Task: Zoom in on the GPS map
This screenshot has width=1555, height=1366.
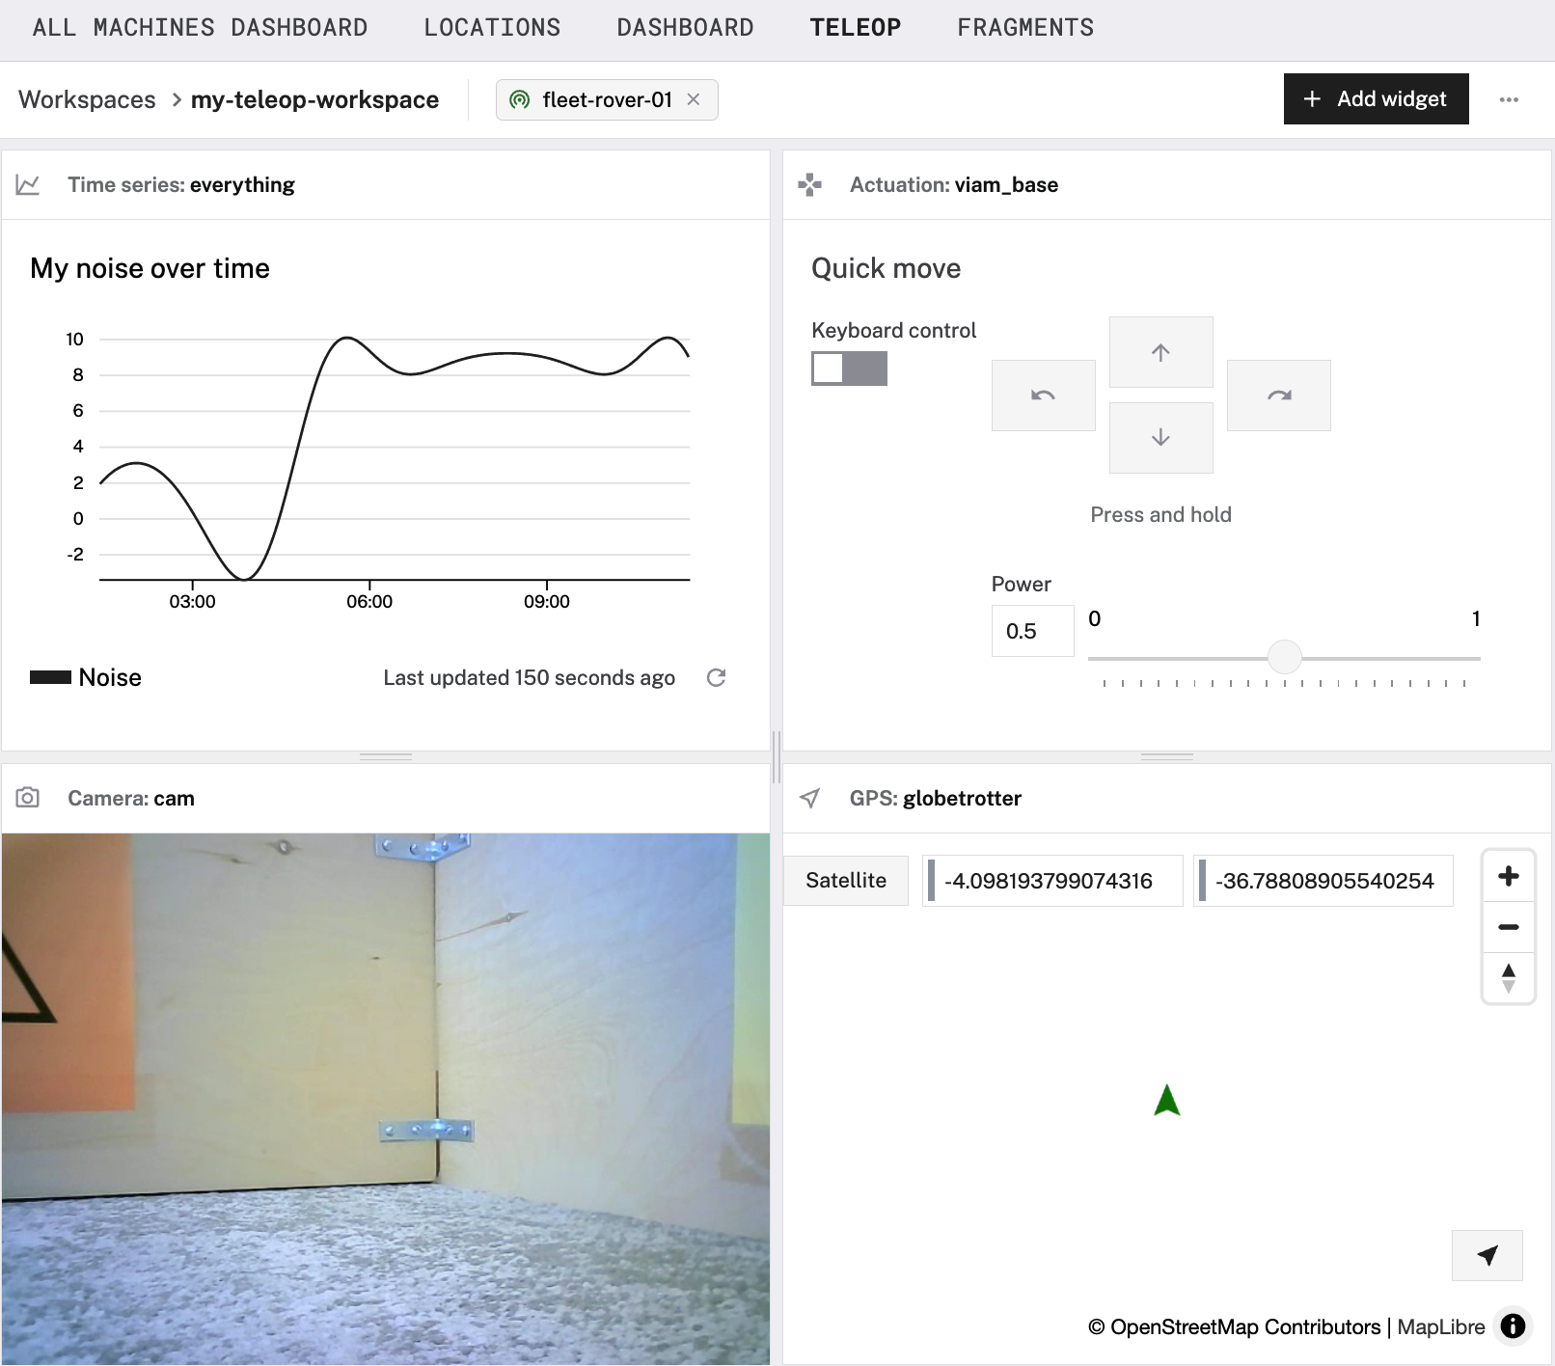Action: point(1508,876)
